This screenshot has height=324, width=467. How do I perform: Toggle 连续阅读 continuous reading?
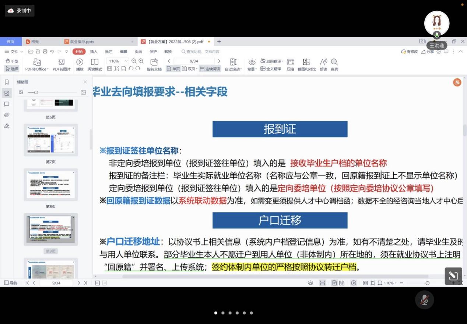[210, 69]
